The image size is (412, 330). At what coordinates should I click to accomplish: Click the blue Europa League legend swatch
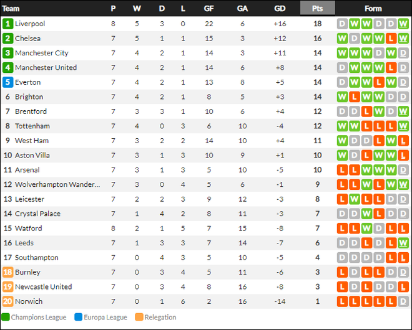tap(78, 317)
